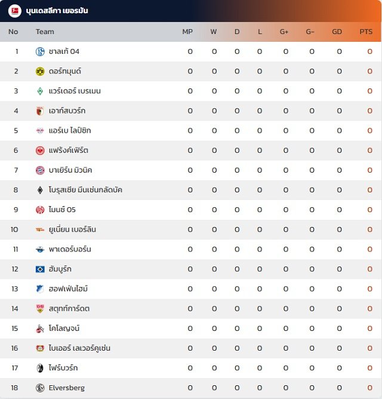Image resolution: width=382 pixels, height=399 pixels.
Task: Click the PTS column header
Action: (366, 32)
